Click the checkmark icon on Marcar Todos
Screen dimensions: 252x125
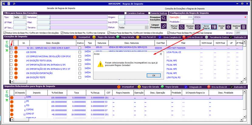182,27
